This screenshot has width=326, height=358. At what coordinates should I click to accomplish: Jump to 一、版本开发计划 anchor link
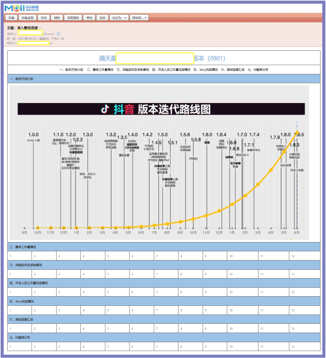pyautogui.click(x=71, y=70)
